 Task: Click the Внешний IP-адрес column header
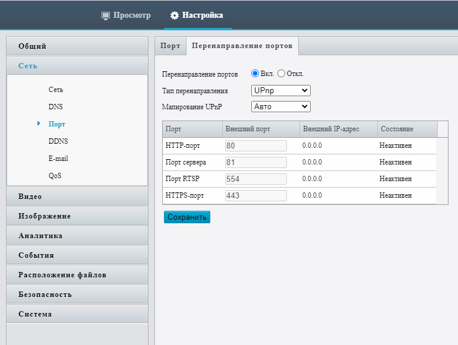point(339,129)
